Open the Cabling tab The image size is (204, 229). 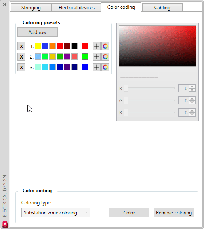tap(162, 8)
